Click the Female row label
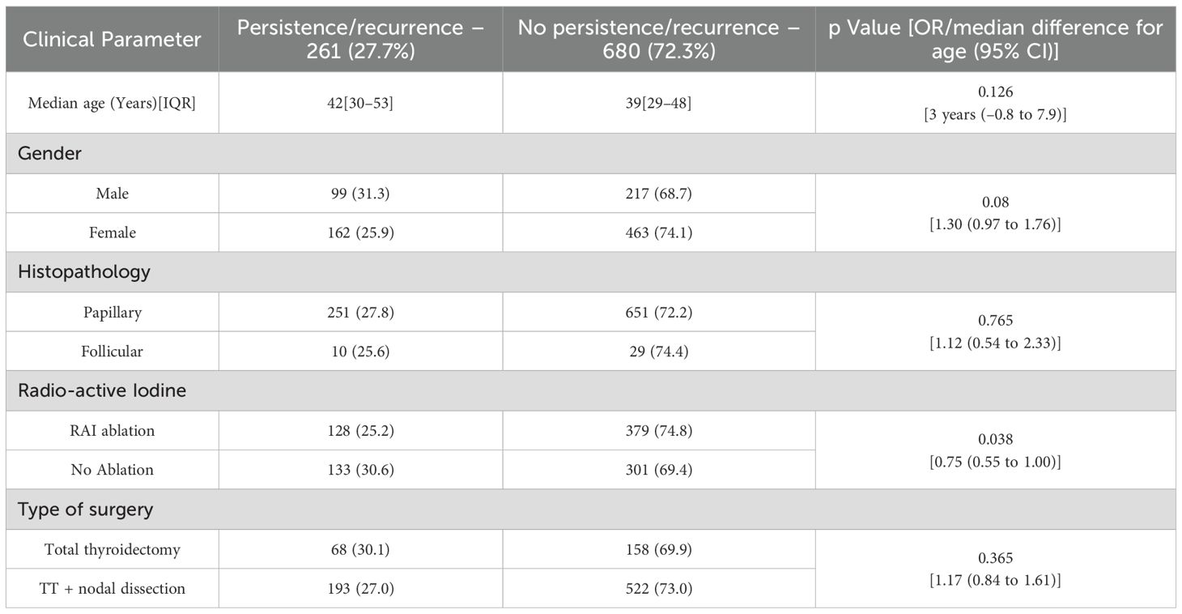Viewport: 1182px width, 614px height. (x=112, y=232)
